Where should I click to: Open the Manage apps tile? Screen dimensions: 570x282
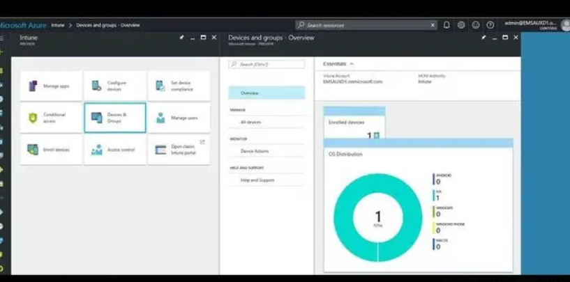click(x=51, y=86)
